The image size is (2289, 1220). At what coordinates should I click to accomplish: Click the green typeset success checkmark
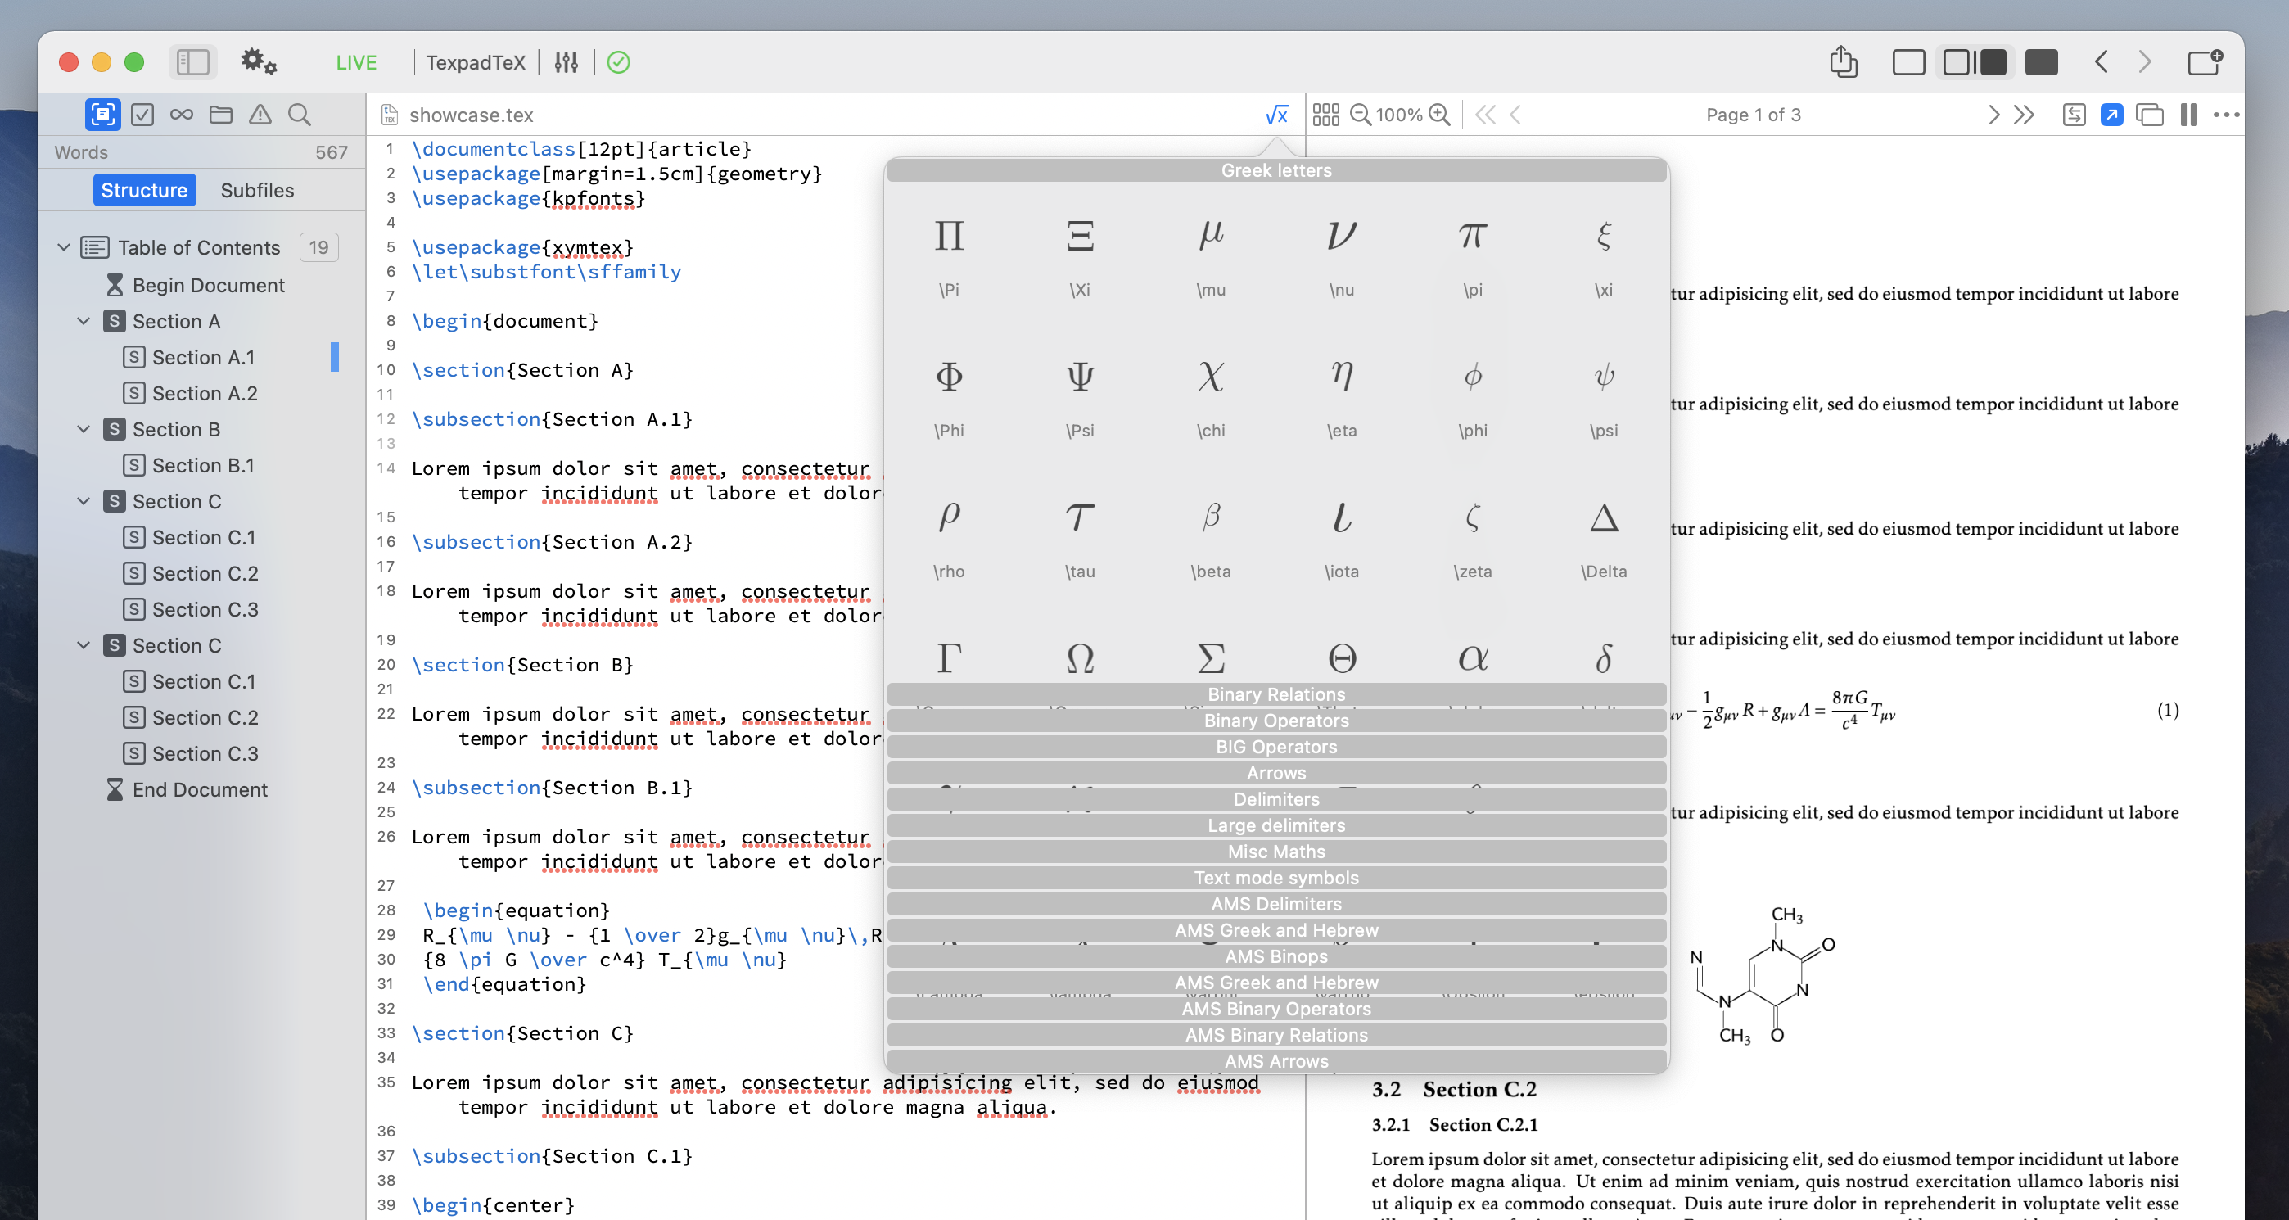click(x=618, y=62)
